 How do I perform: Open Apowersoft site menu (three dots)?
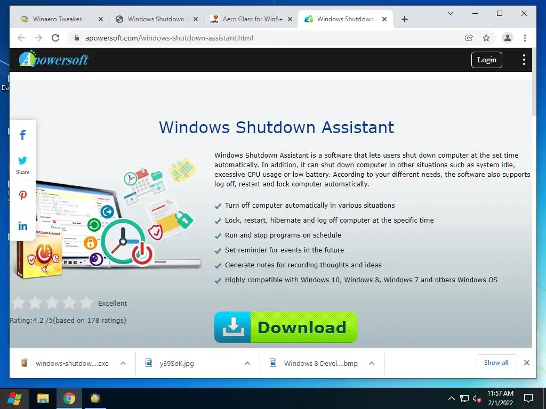tap(524, 60)
